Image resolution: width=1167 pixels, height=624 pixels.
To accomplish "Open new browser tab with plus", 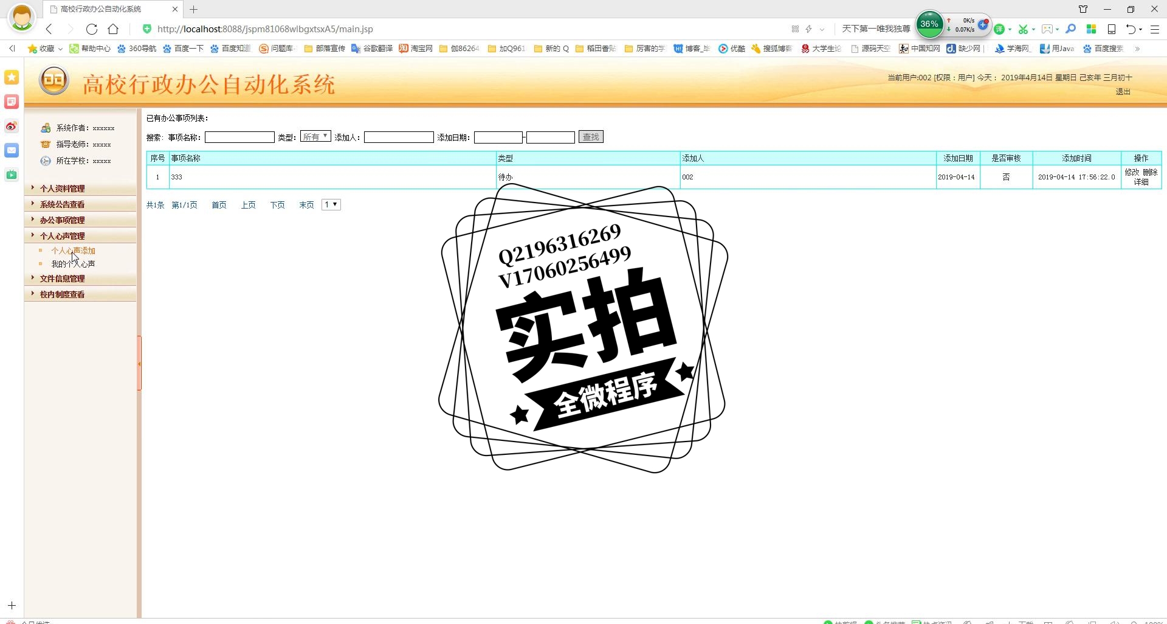I will 194,9.
